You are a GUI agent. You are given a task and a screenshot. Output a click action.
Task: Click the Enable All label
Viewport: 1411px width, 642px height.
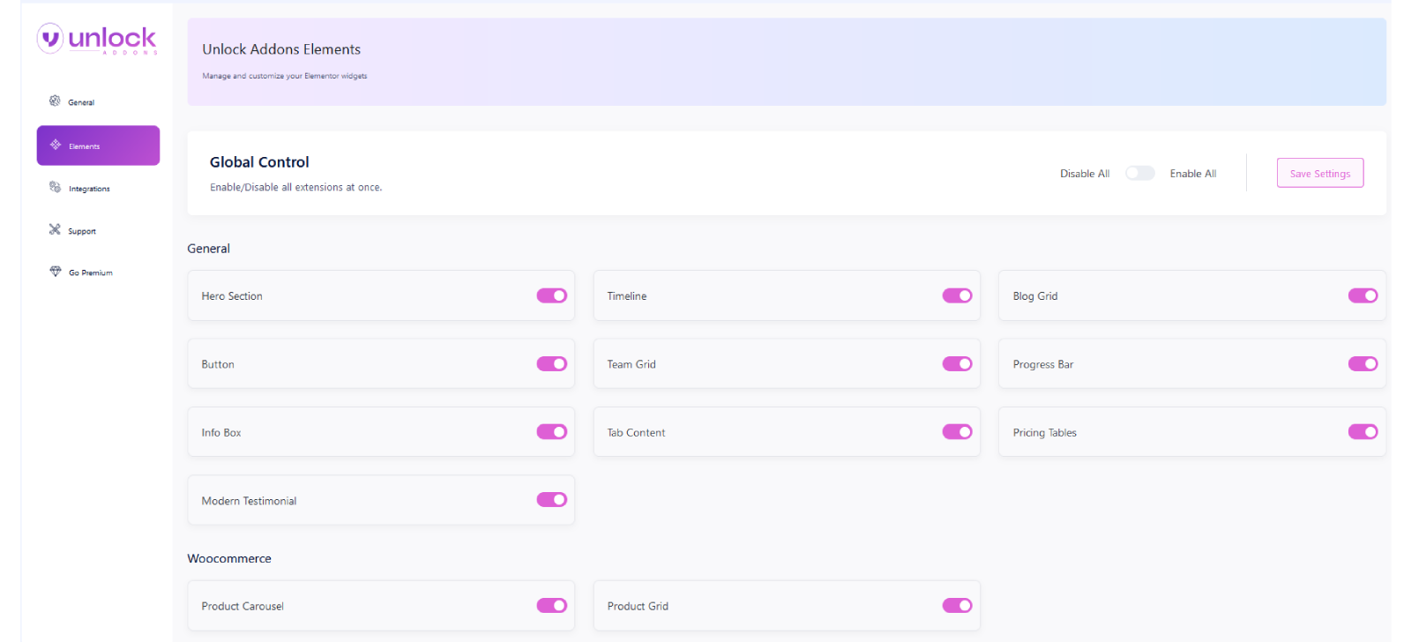click(x=1193, y=174)
